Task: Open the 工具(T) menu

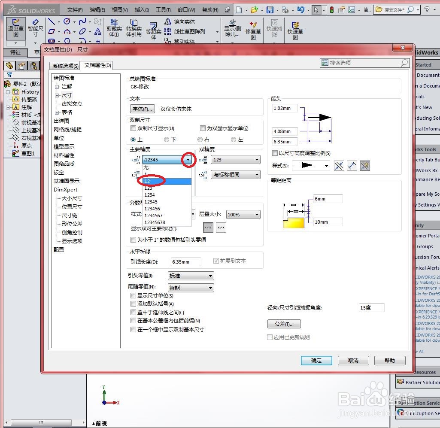Action: click(x=163, y=10)
